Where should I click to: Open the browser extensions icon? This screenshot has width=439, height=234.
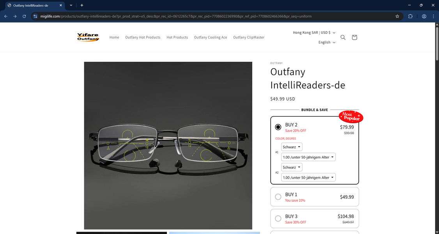[410, 16]
